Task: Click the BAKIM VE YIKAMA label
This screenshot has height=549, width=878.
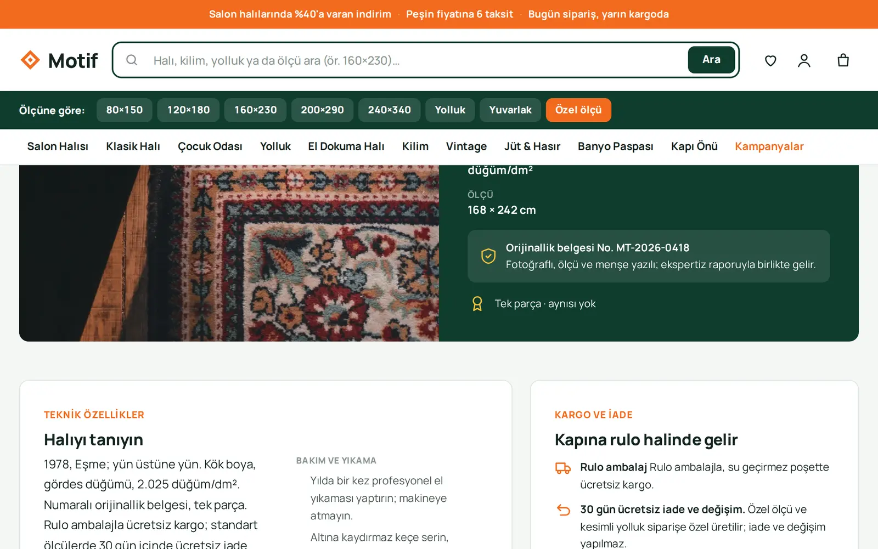Action: pos(336,461)
